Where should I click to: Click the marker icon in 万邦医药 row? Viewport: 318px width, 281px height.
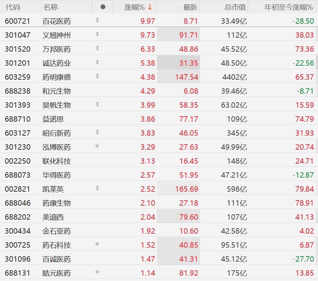coord(97,48)
